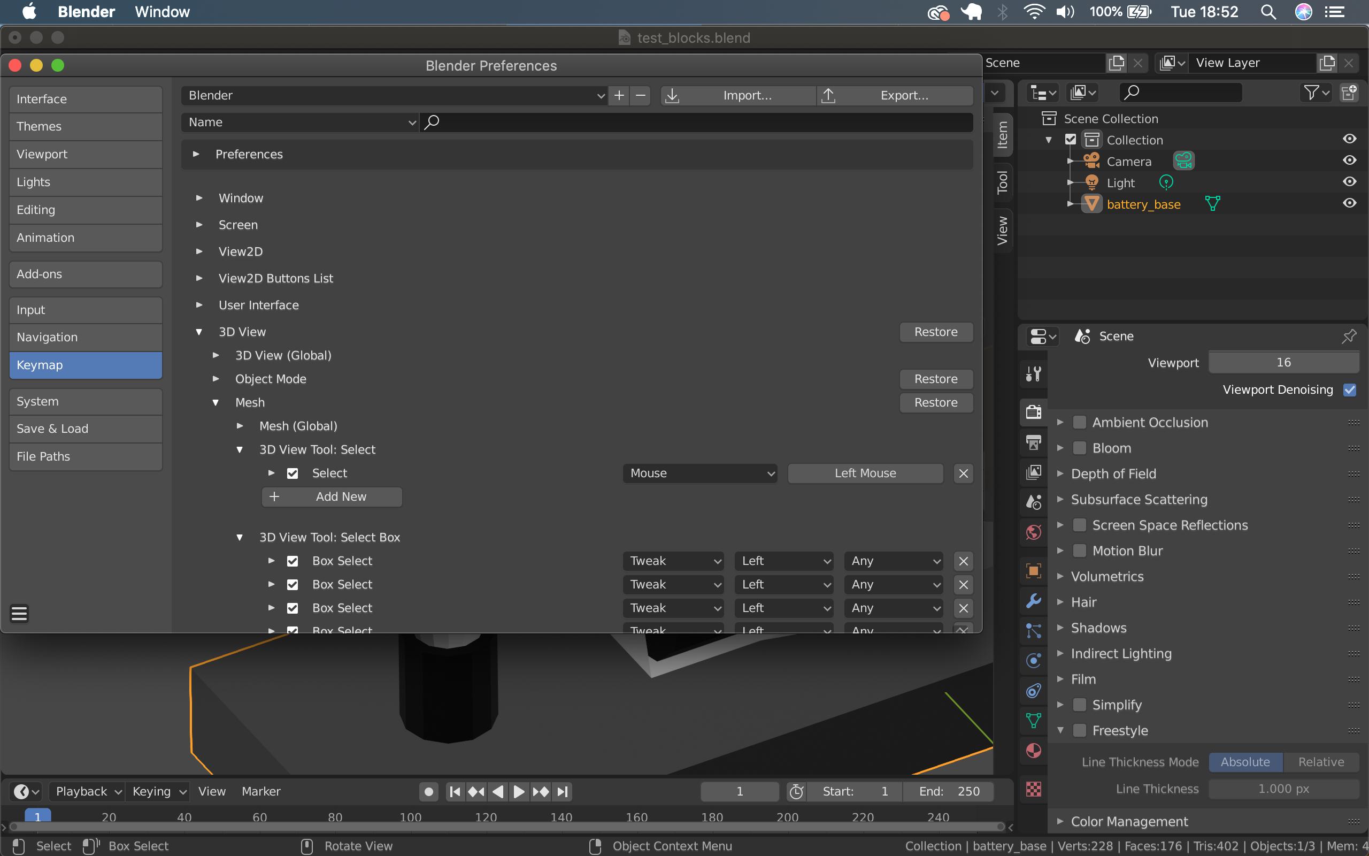Expand the Object Mode keymap section
This screenshot has height=856, width=1369.
[216, 379]
